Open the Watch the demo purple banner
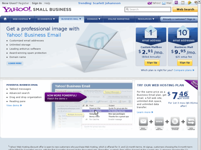The width and height of the screenshot is (201, 150). 66,97
